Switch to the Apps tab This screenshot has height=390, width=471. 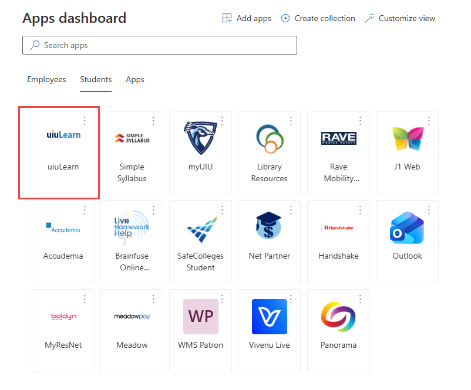tap(135, 80)
